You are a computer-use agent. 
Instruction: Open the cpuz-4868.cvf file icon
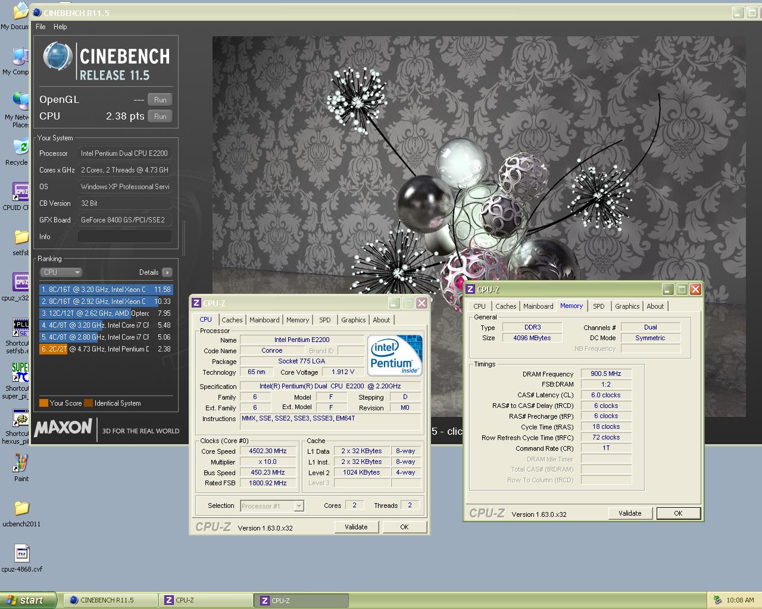pyautogui.click(x=21, y=554)
